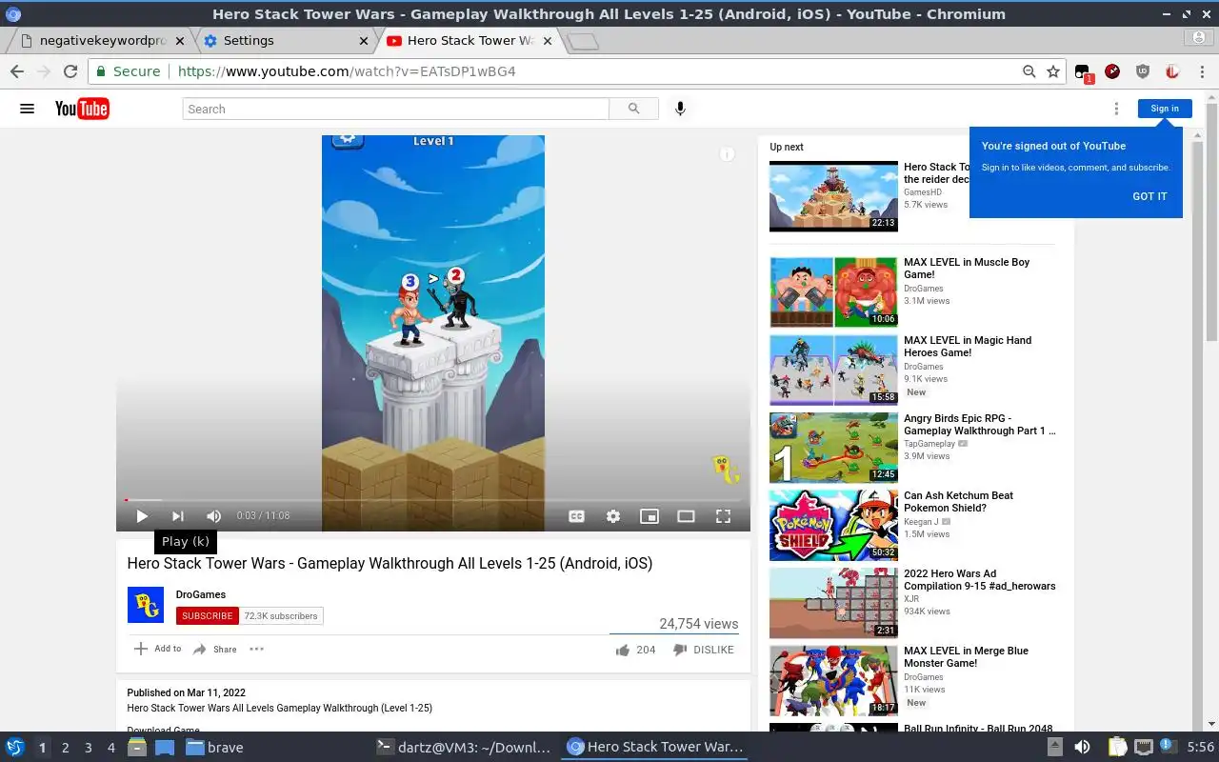Open first Up next Hero Stack thumbnail
1219x762 pixels.
click(833, 196)
